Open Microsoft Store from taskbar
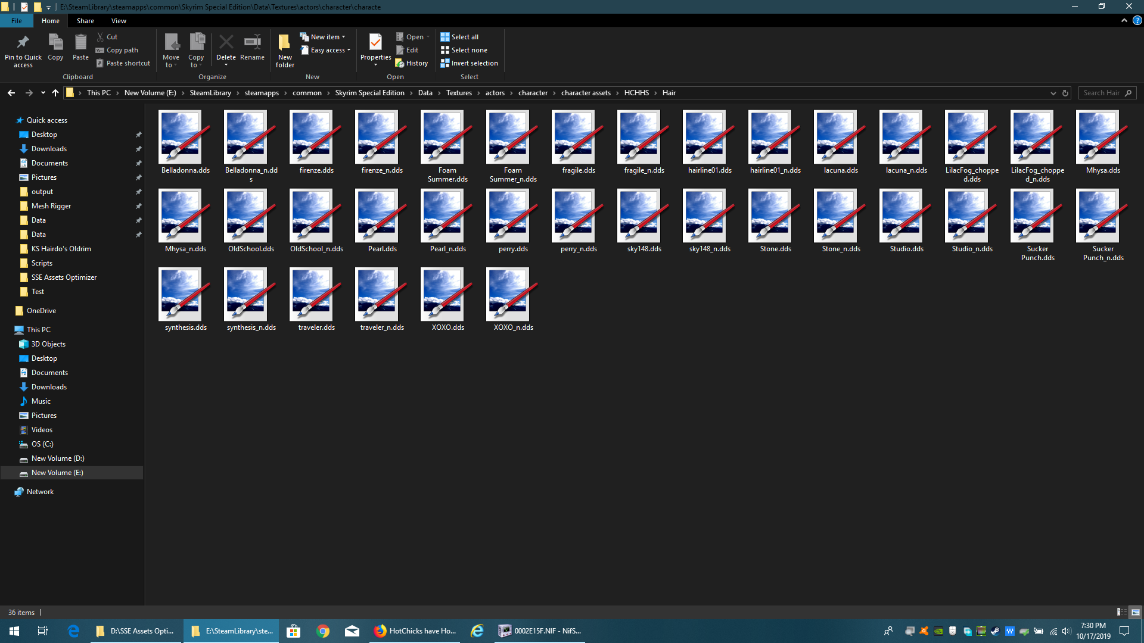Screen dimensions: 1144x643 tap(294, 631)
